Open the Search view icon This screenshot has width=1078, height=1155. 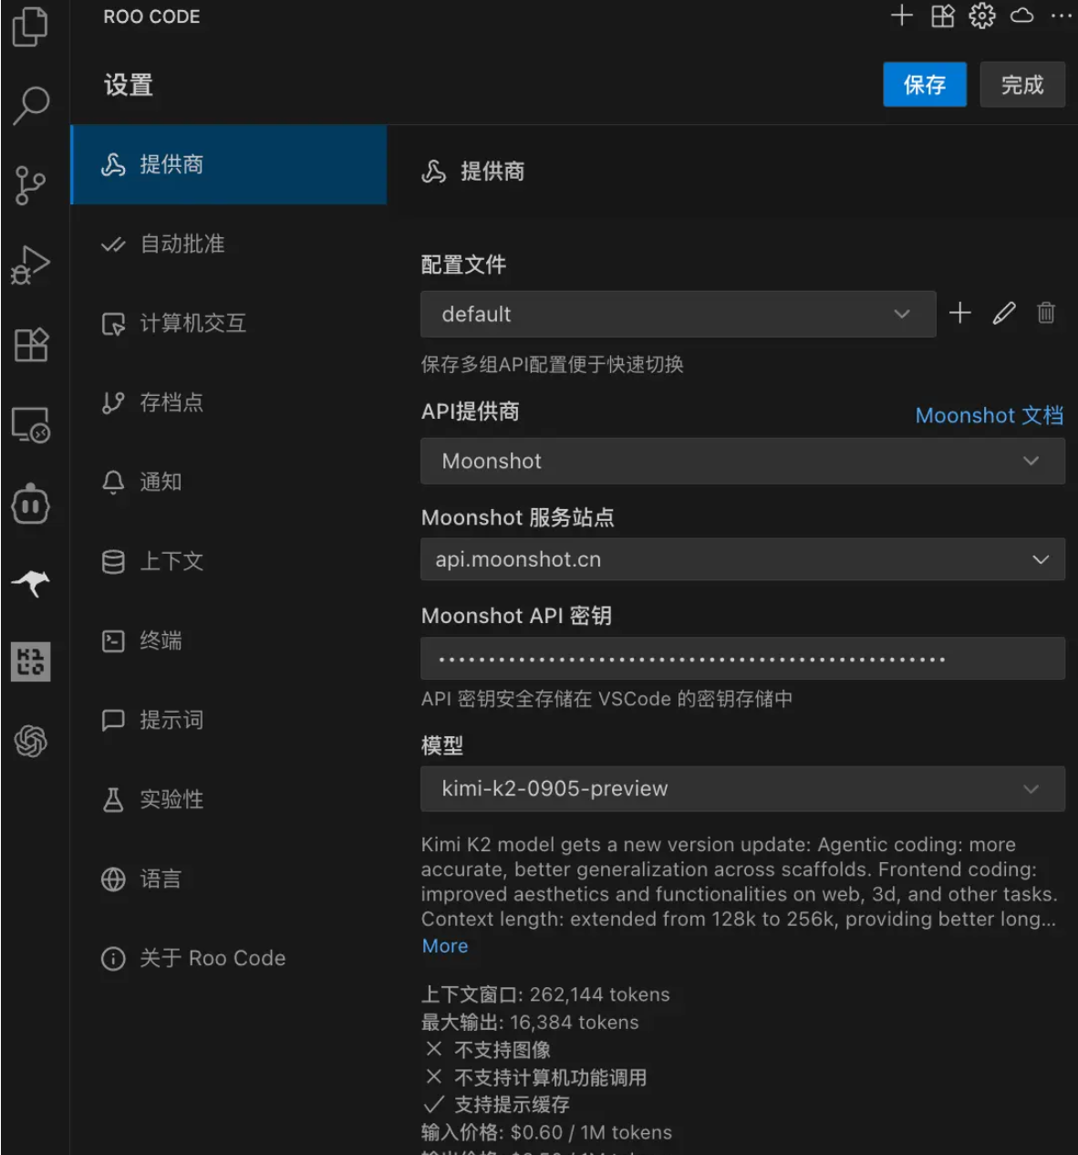click(x=31, y=105)
